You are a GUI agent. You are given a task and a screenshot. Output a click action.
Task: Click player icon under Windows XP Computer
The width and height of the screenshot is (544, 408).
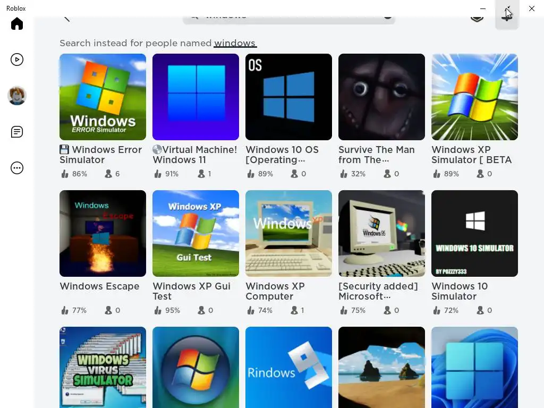294,310
